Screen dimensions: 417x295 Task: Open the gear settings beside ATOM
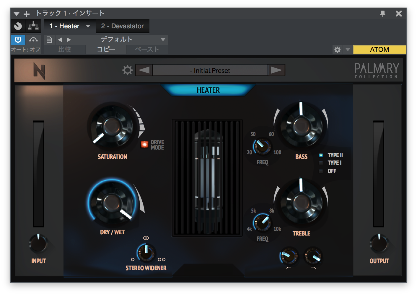click(338, 50)
